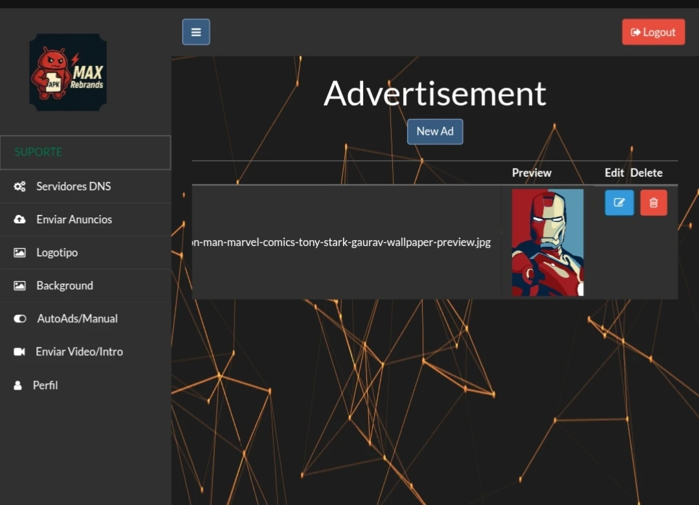This screenshot has height=505, width=699.
Task: Click the Servidores DNS gears icon
Action: (19, 186)
